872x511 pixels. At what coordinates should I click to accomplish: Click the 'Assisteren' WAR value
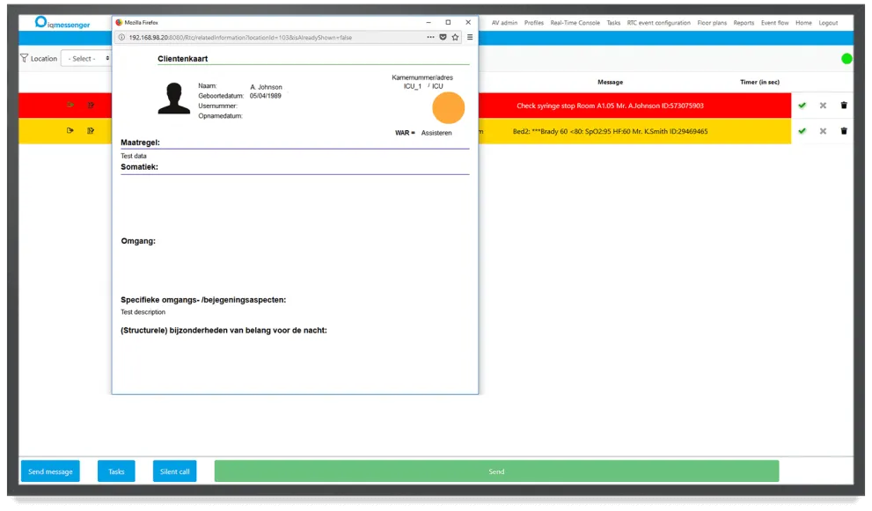coord(436,133)
